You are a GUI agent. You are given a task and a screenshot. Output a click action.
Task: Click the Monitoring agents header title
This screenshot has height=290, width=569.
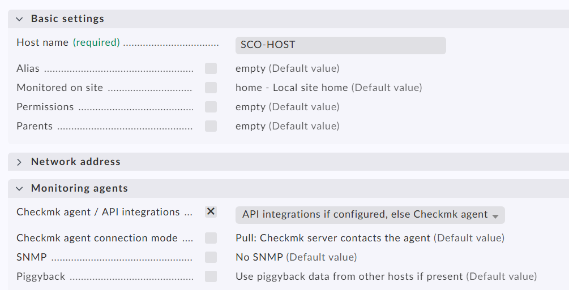[79, 188]
